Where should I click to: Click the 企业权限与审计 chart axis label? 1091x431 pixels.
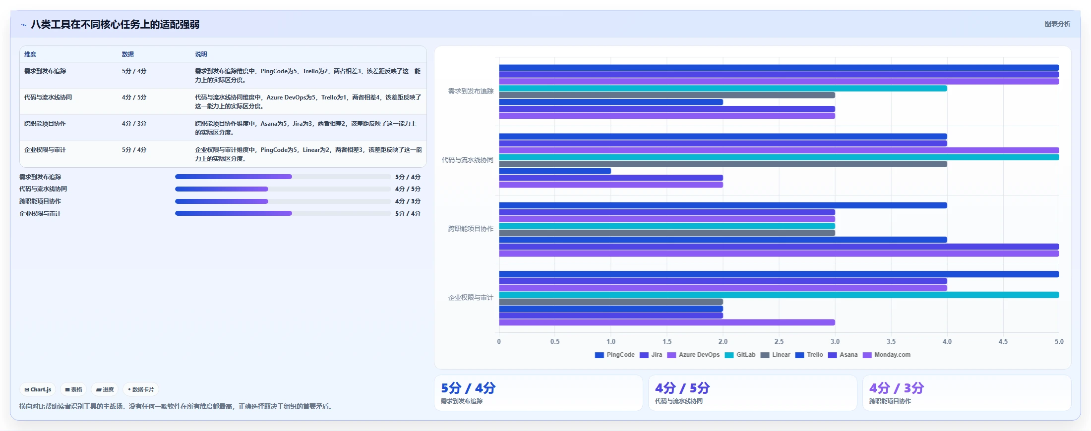[471, 297]
